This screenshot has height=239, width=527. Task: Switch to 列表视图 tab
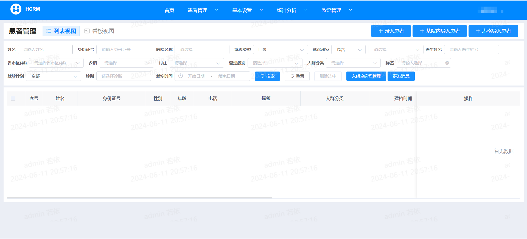(61, 31)
